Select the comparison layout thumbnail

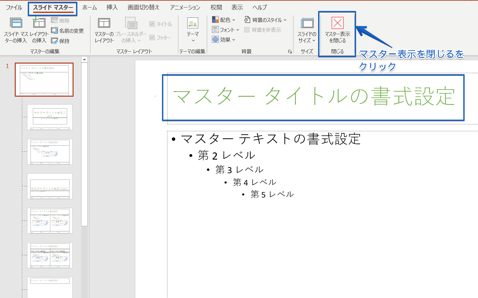[50, 255]
